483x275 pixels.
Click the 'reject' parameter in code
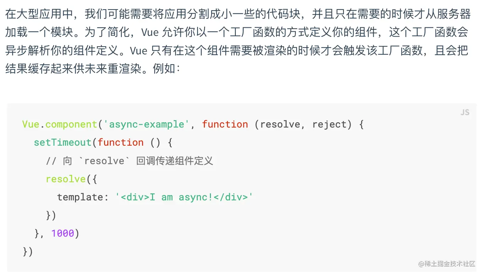pos(330,124)
